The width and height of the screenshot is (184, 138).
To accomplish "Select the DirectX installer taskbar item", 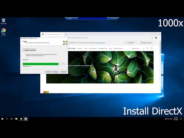I will (26, 119).
